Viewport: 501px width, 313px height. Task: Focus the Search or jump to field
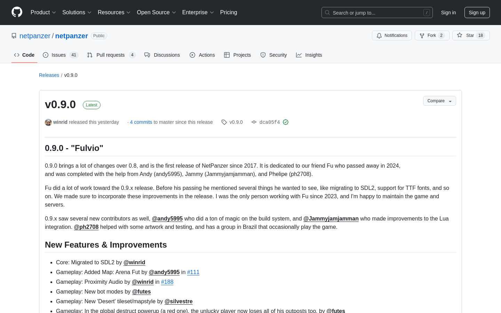click(x=377, y=13)
